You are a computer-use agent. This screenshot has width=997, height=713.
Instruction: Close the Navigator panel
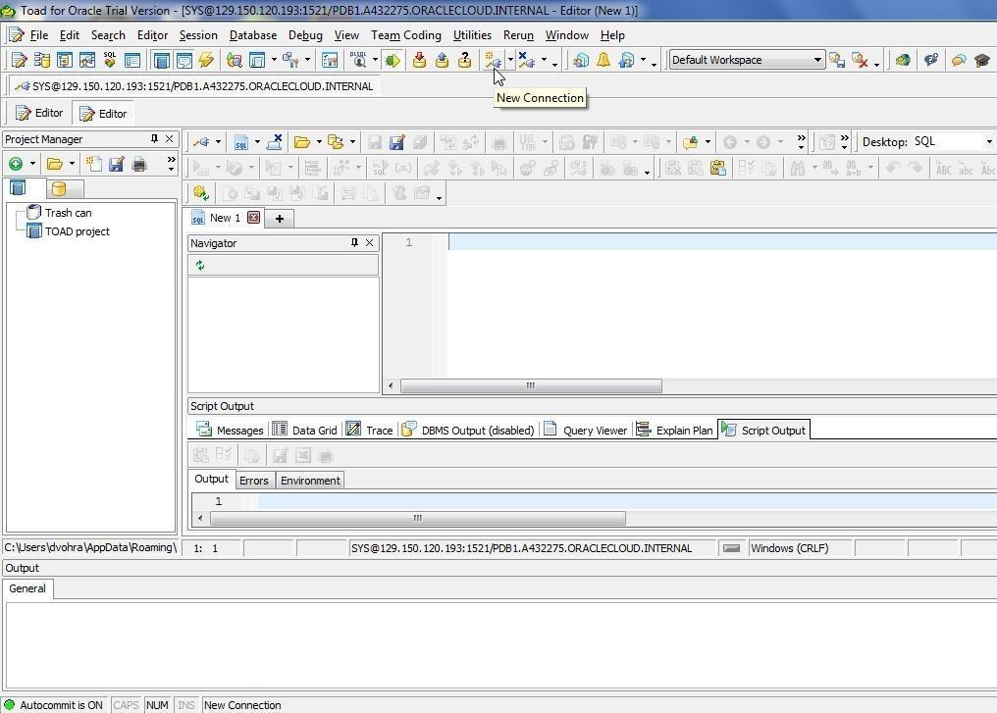pyautogui.click(x=369, y=243)
